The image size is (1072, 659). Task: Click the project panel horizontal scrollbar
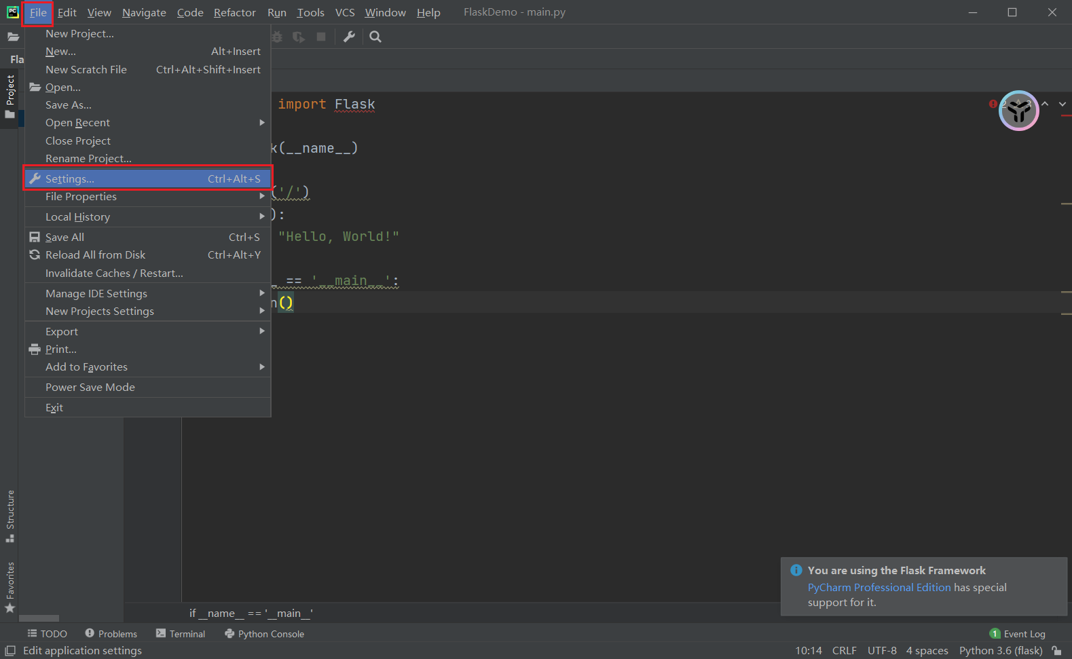point(39,618)
